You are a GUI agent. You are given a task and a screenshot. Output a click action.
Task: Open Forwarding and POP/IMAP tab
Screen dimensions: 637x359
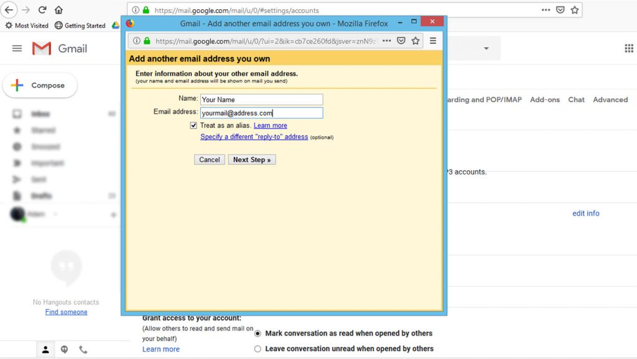(x=484, y=99)
